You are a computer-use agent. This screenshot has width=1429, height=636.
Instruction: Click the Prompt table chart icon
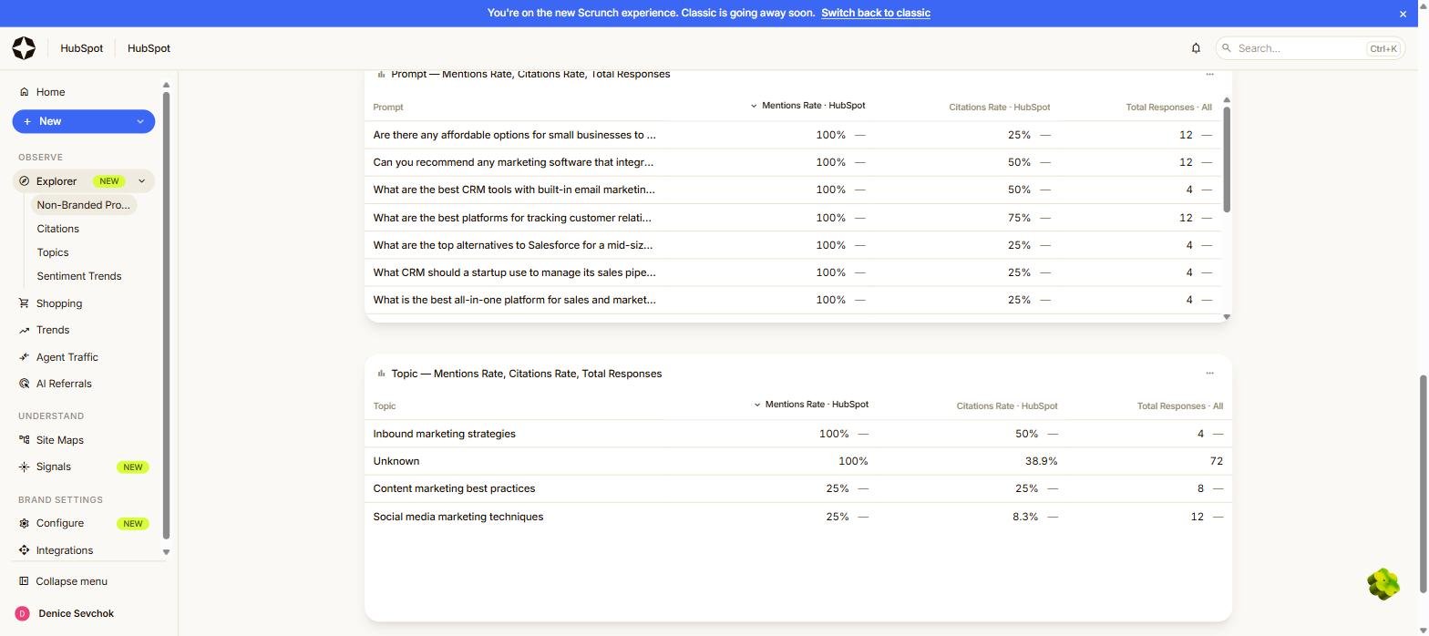(x=381, y=74)
